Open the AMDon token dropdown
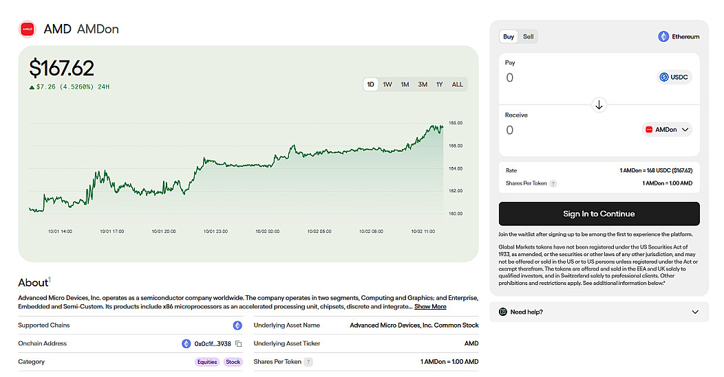This screenshot has width=724, height=377. pos(668,129)
